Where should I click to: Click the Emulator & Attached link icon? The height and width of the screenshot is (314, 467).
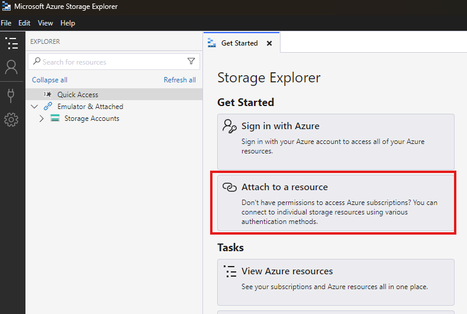click(48, 107)
